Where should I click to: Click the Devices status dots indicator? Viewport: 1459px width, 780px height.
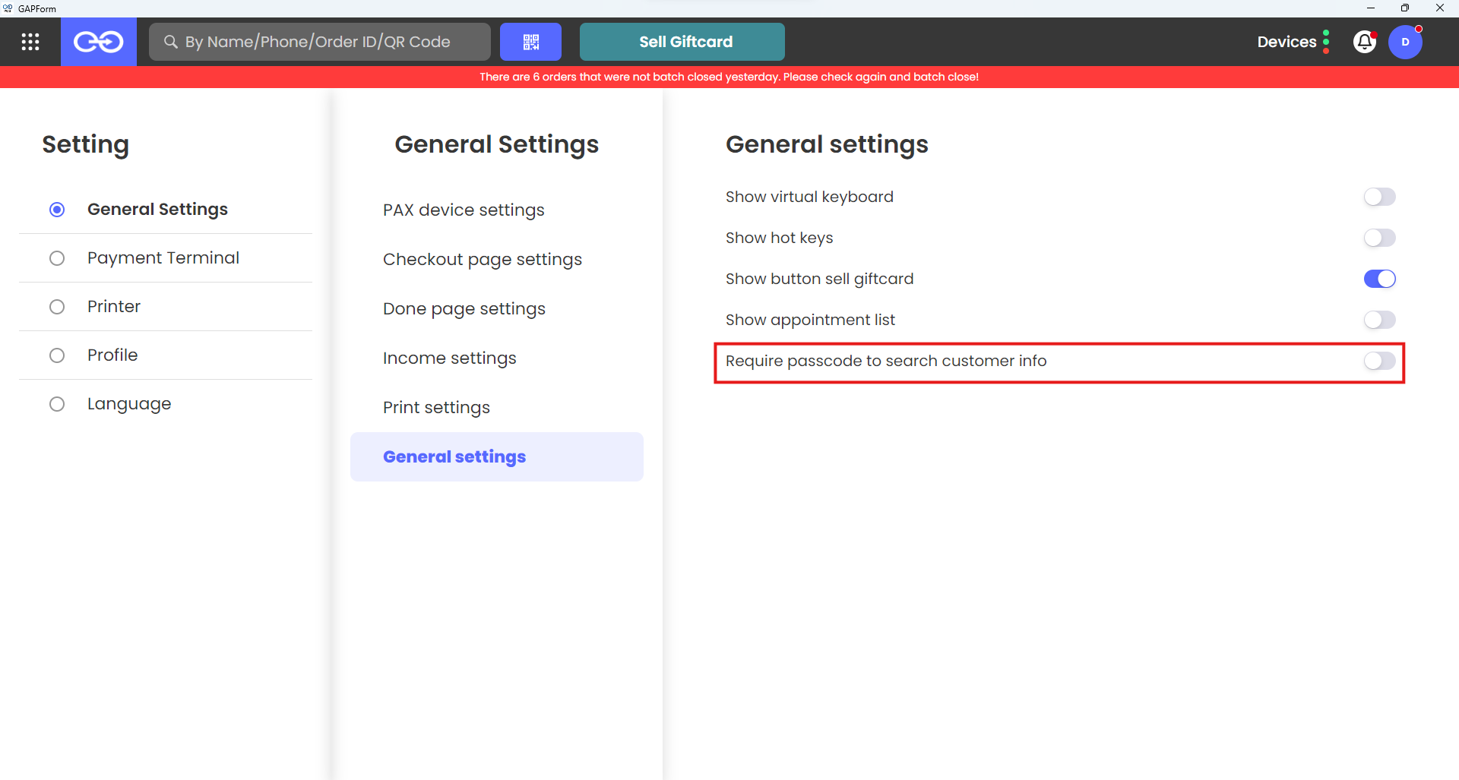point(1326,42)
